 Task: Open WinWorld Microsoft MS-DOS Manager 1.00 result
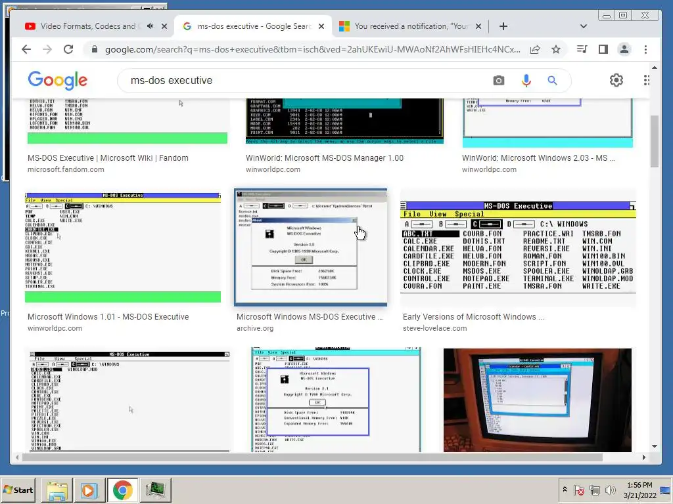tap(325, 157)
